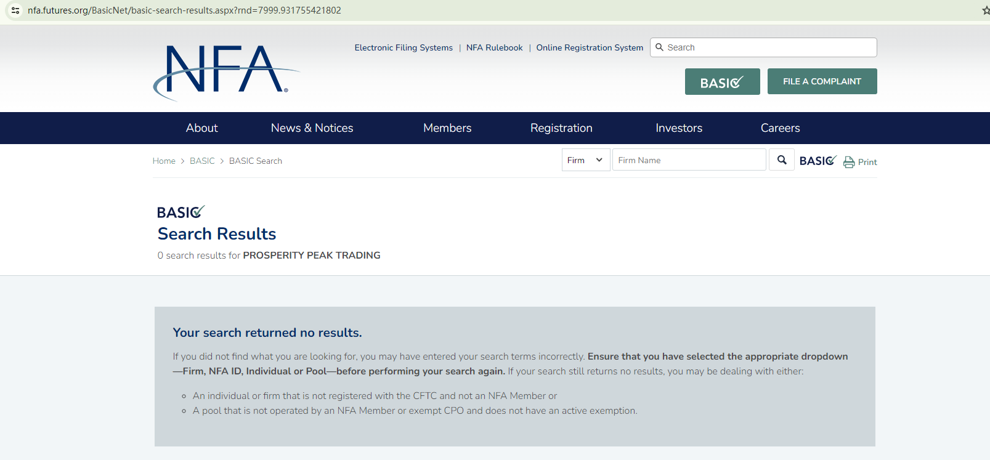990x460 pixels.
Task: Click 'Your search returned no results.' heading
Action: click(x=267, y=333)
